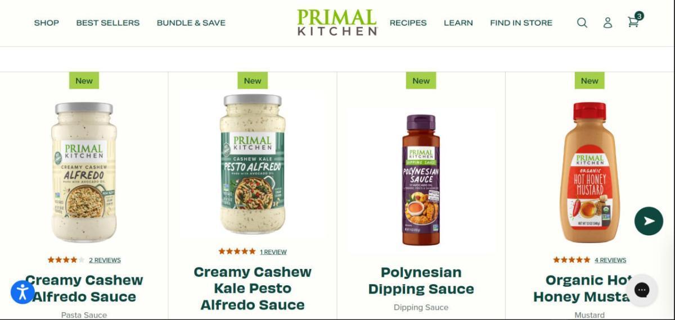Open BUNDLE & SAVE navigation item
The width and height of the screenshot is (675, 320).
191,23
